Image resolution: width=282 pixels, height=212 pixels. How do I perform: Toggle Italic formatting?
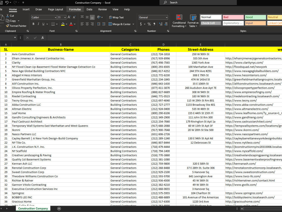pos(38,24)
